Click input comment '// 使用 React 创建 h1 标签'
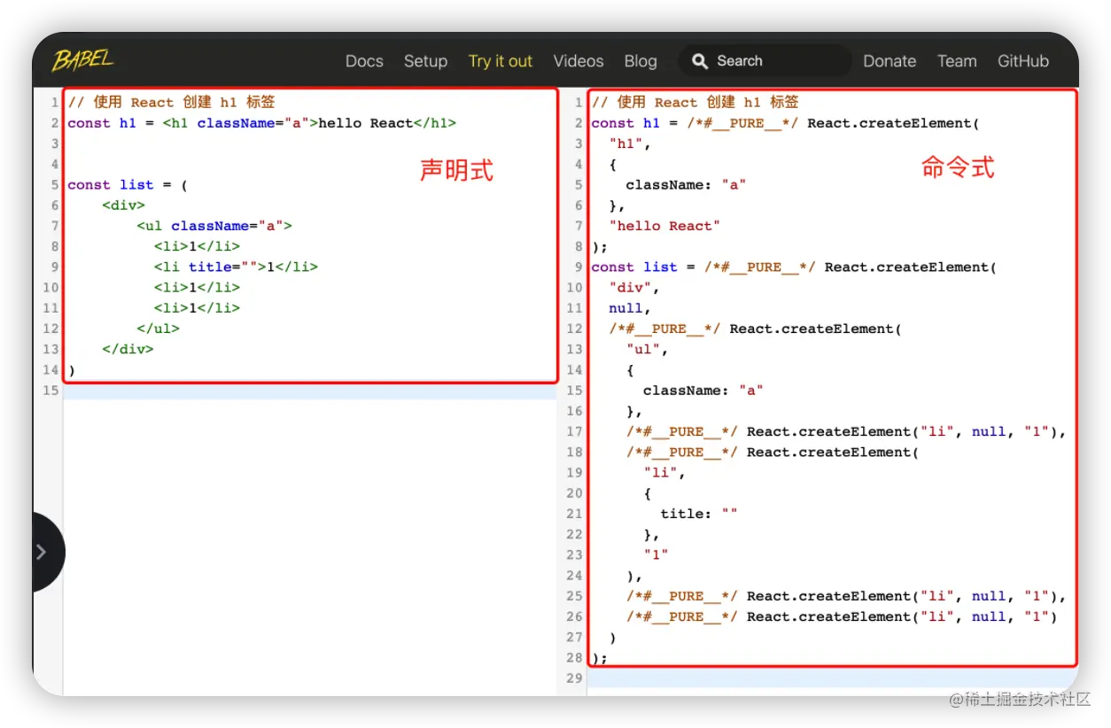This screenshot has height=728, width=1111. tap(171, 103)
